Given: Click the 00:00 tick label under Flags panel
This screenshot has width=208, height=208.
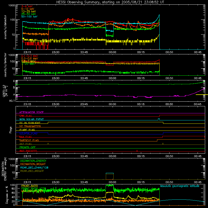Looking at the screenshot, I should (x=112, y=156).
